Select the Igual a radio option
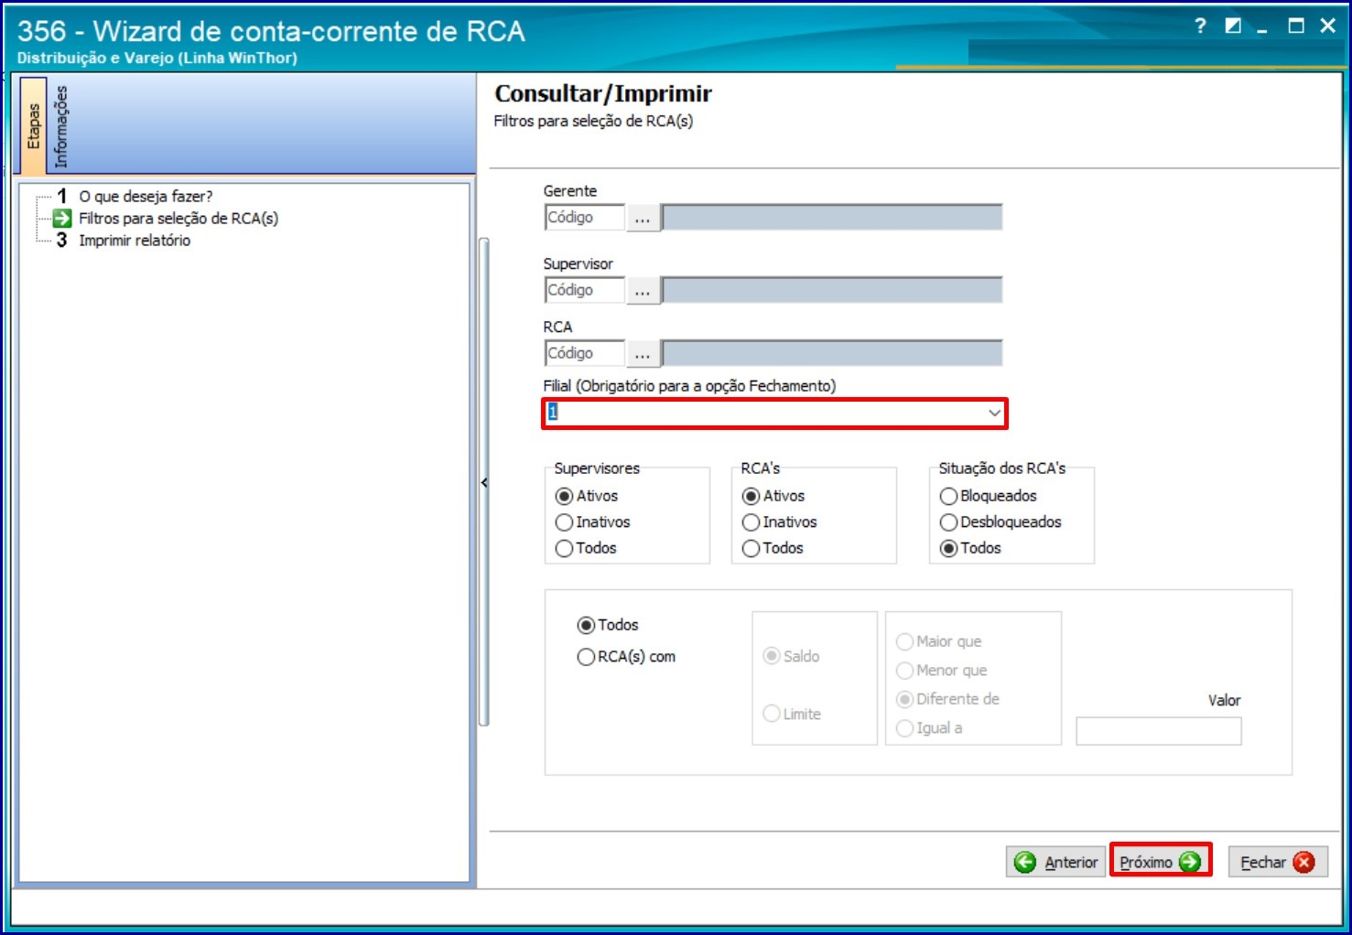 coord(904,728)
